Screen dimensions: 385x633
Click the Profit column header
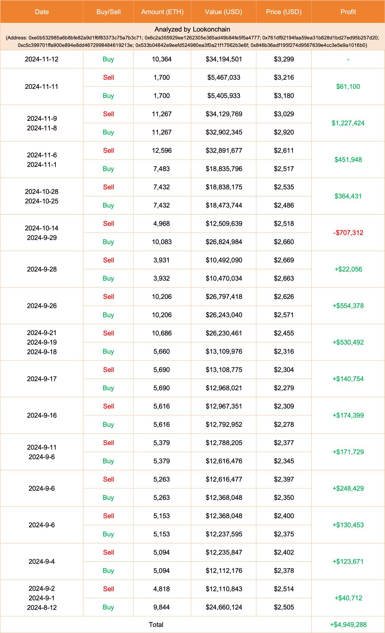point(348,12)
